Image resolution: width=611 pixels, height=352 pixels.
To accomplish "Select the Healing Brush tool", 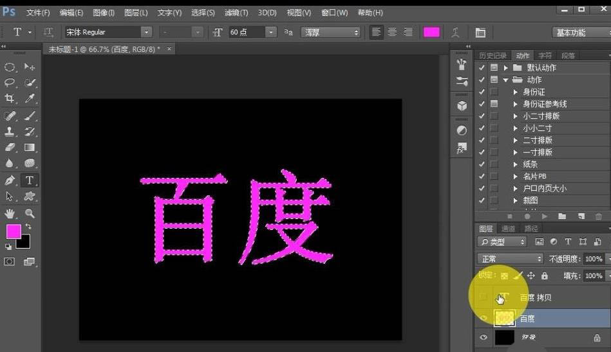I will tap(10, 116).
